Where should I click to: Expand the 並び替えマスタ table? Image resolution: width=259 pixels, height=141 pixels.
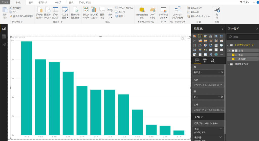[228, 64]
